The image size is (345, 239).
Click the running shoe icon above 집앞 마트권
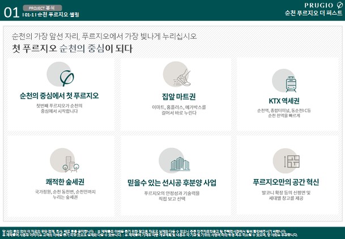(182, 78)
